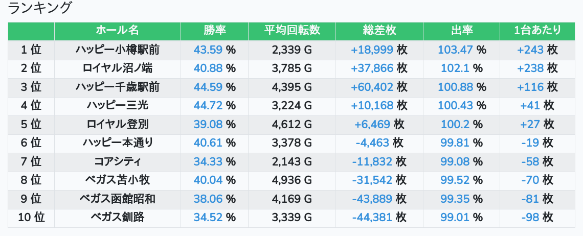Click ハッピー三光 hall name
This screenshot has width=583, height=236.
coord(118,106)
